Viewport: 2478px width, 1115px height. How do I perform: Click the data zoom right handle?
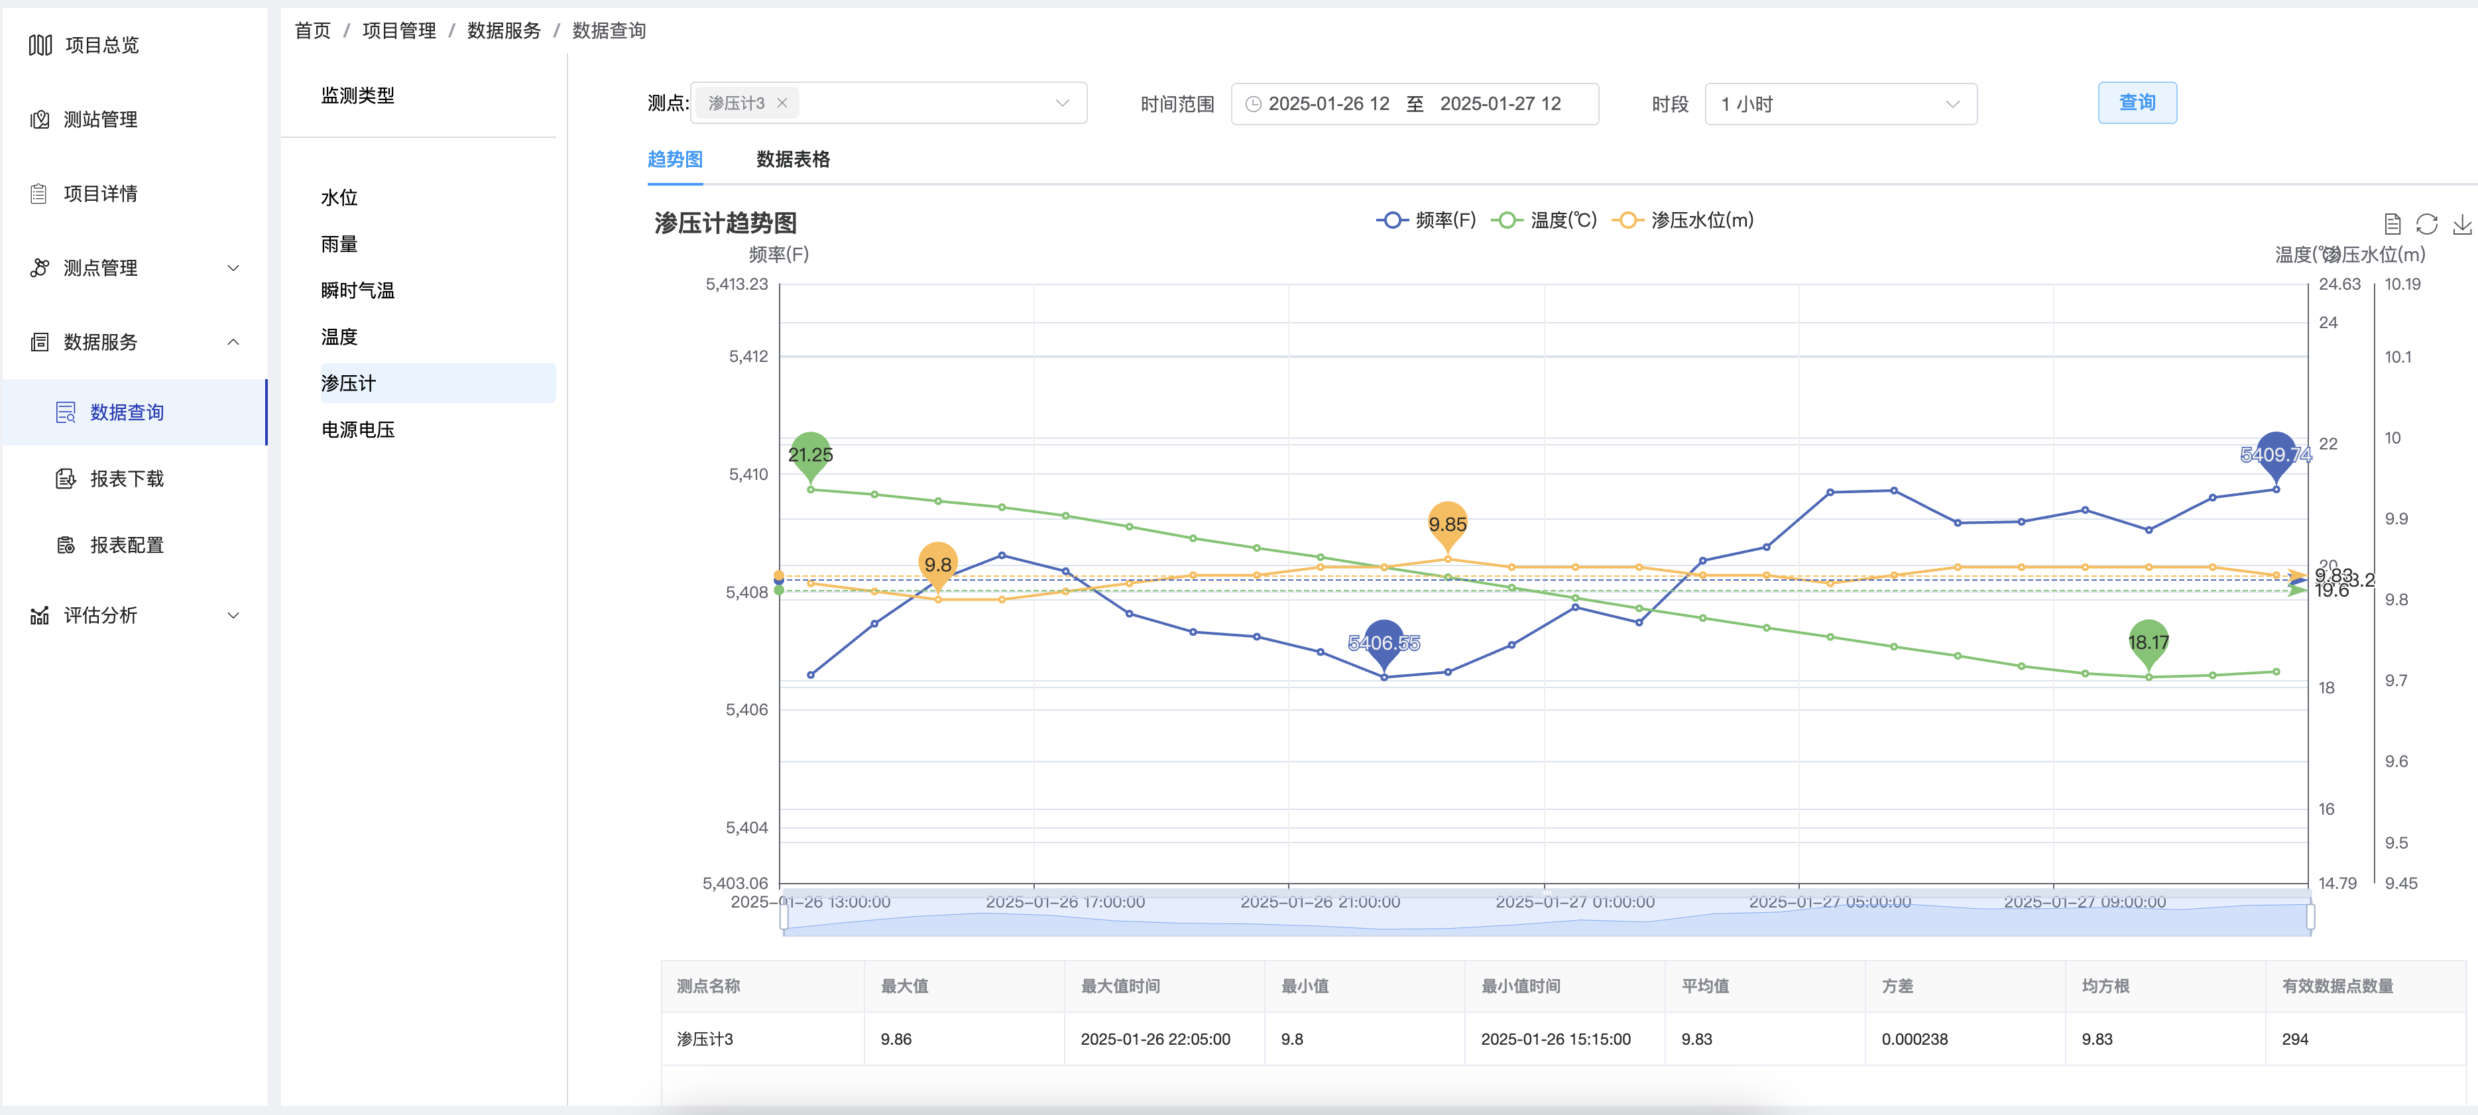(x=2311, y=917)
